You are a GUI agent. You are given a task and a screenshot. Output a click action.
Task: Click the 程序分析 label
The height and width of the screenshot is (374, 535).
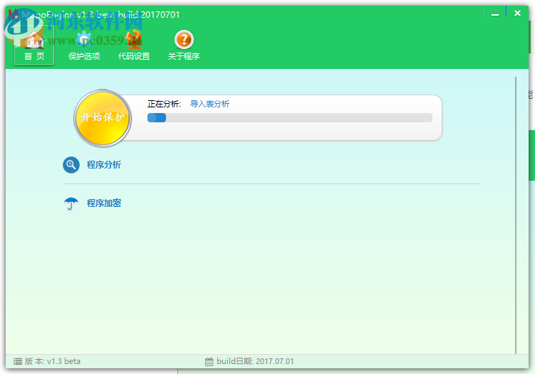point(104,165)
